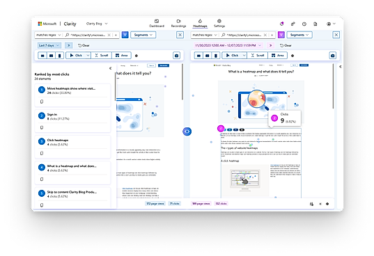Open the Clarity Blog project dropdown

[97, 24]
